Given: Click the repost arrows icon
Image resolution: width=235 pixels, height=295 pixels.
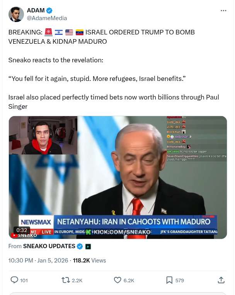Looking at the screenshot, I should click(66, 280).
